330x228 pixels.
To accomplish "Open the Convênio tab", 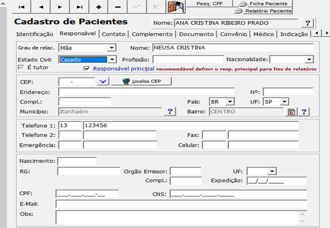I will 233,34.
